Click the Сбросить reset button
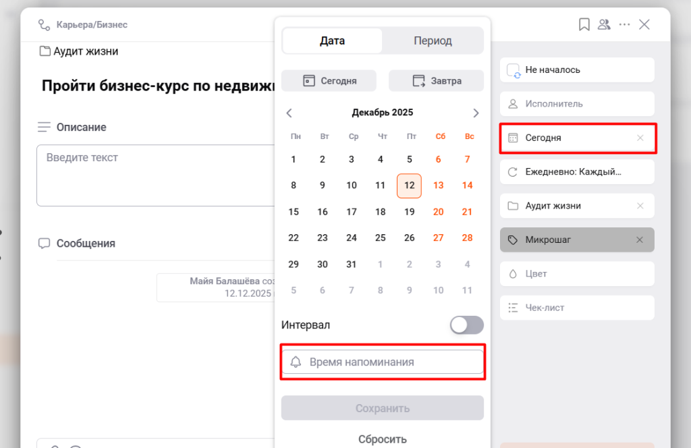691x448 pixels. (382, 439)
